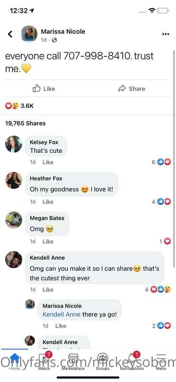Open the Watch tab icon

44,359
